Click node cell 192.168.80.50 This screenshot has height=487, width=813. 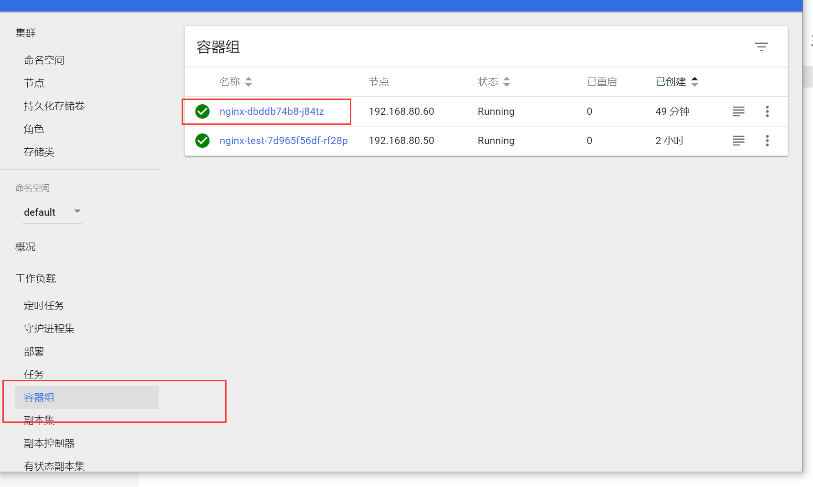(401, 141)
